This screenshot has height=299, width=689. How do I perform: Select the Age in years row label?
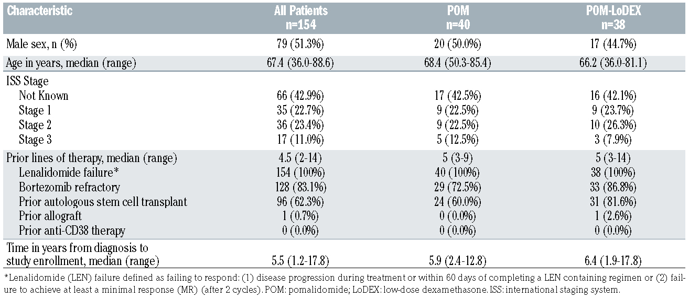click(x=71, y=64)
